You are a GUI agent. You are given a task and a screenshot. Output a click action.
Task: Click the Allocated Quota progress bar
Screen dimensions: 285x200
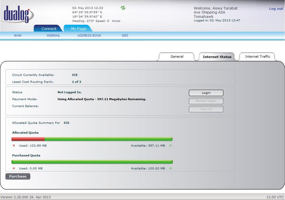(92, 139)
